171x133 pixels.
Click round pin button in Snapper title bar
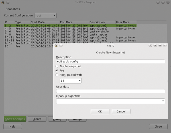8,2
